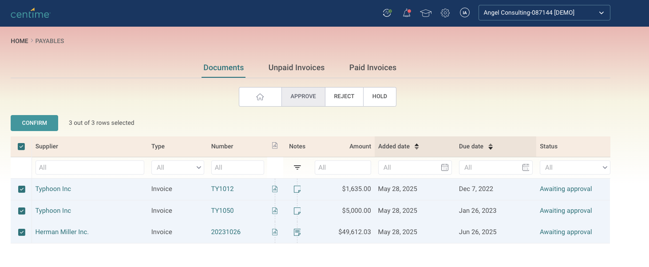
Task: Click the Dec 7, 2022 due date
Action: tap(476, 189)
